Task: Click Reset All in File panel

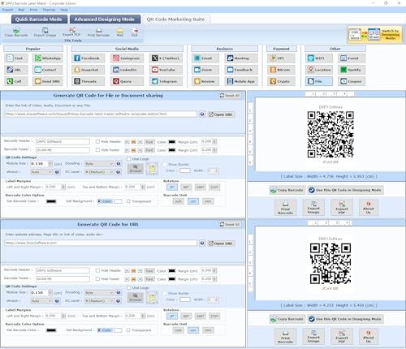Action: pyautogui.click(x=230, y=96)
